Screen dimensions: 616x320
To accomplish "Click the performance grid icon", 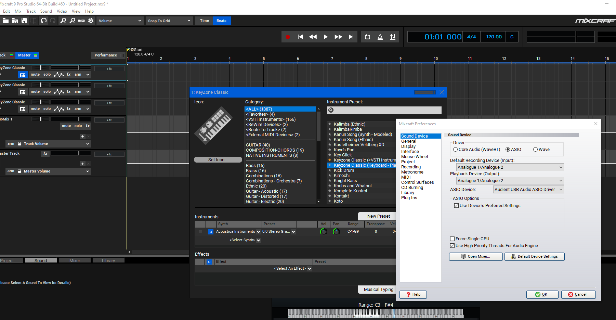I will (122, 55).
